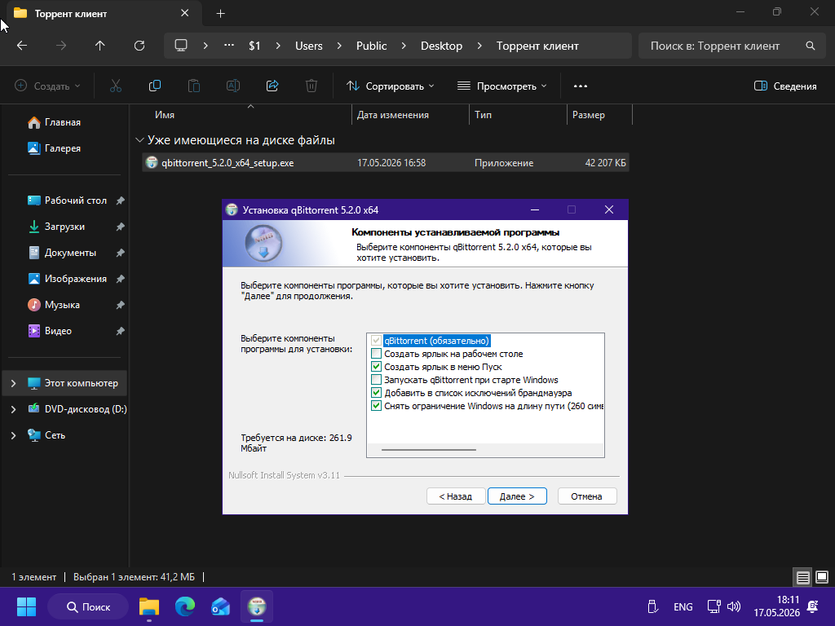835x626 pixels.
Task: Open the notifications bell icon
Action: 813,606
